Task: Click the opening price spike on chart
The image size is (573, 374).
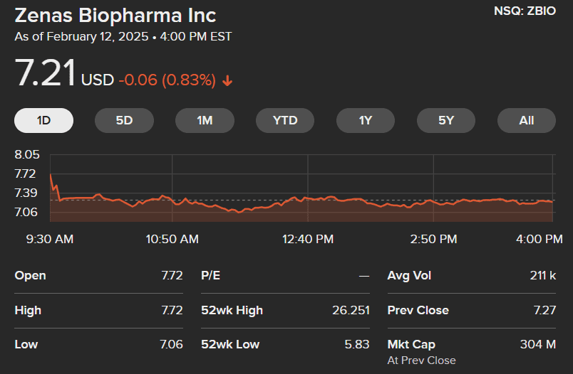Action: click(x=51, y=175)
